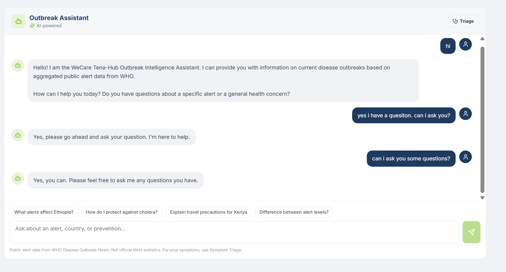This screenshot has width=506, height=272.
Task: Click the 'Public alert data from WHO' disclaimer text
Action: tap(126, 250)
